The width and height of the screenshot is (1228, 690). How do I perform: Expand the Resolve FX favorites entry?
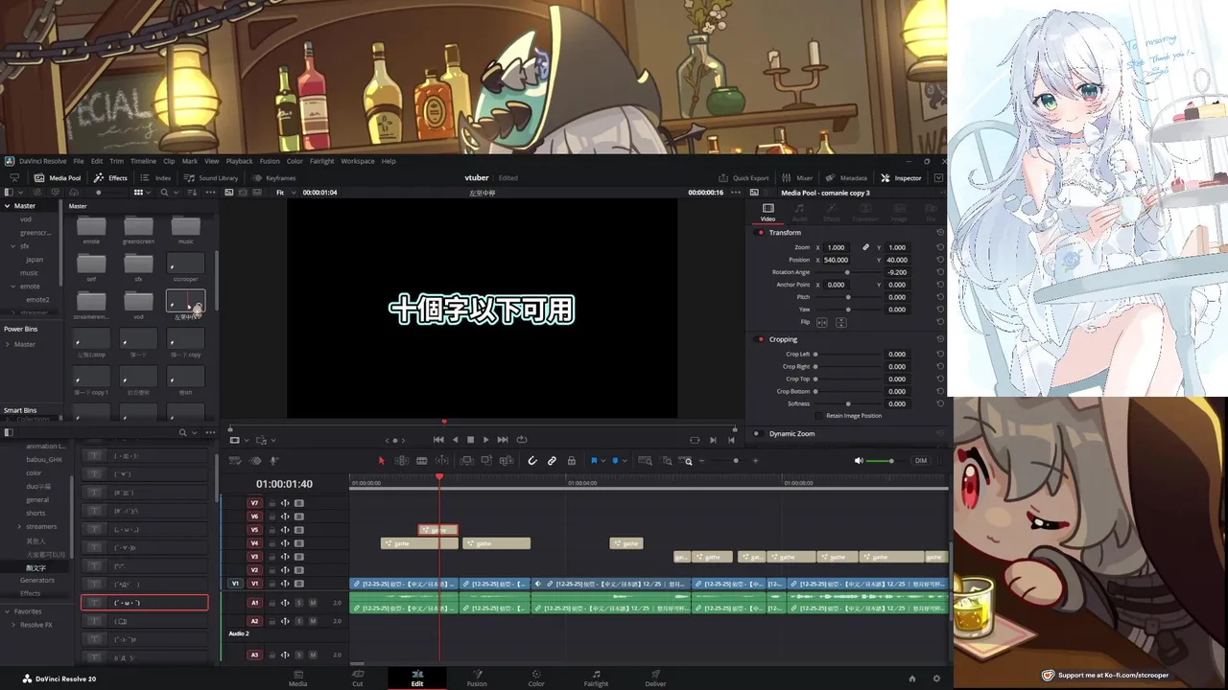pyautogui.click(x=13, y=625)
